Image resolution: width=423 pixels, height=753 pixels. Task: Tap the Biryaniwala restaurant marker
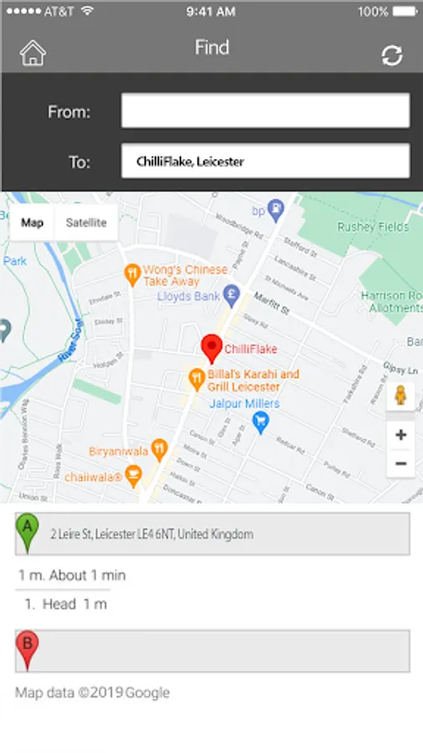point(159,450)
